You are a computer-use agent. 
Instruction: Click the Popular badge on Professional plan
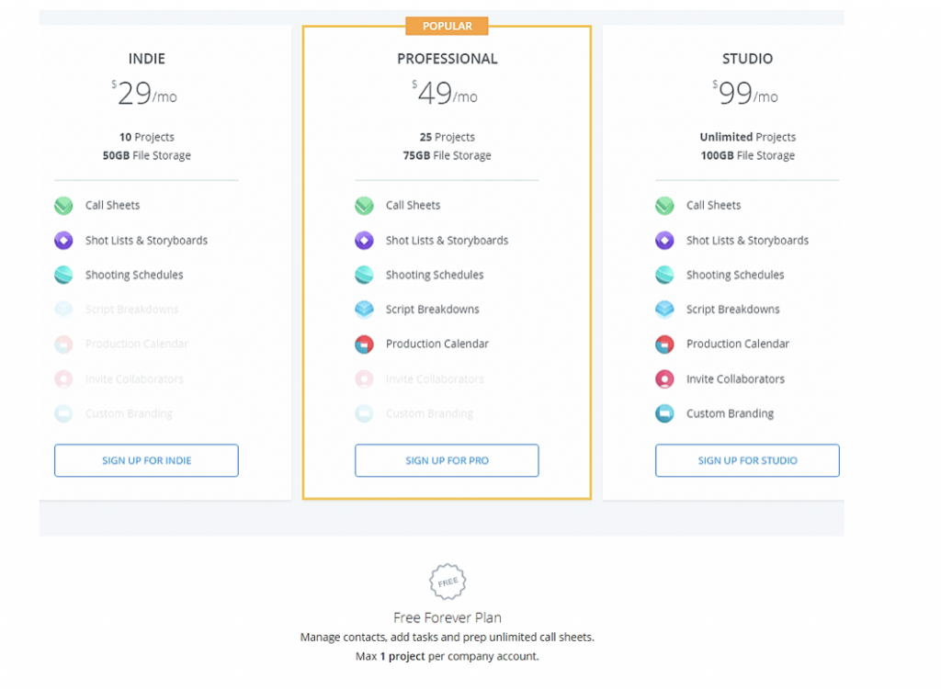(x=448, y=27)
